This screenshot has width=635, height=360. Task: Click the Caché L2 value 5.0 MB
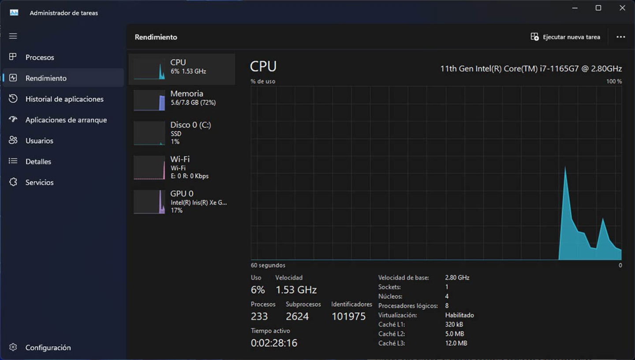455,334
